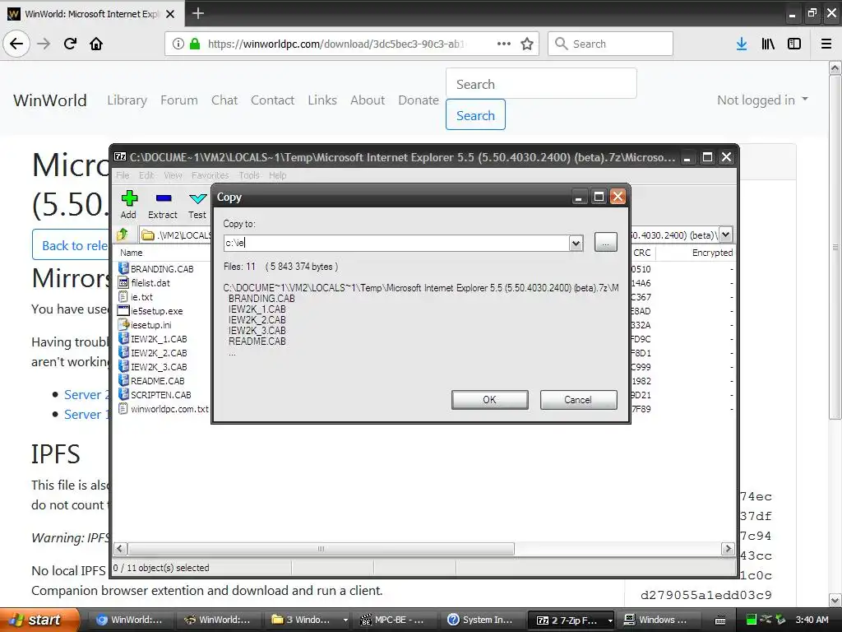This screenshot has height=632, width=842.
Task: Click the 7-Zip Extract toolbar icon
Action: pos(163,205)
